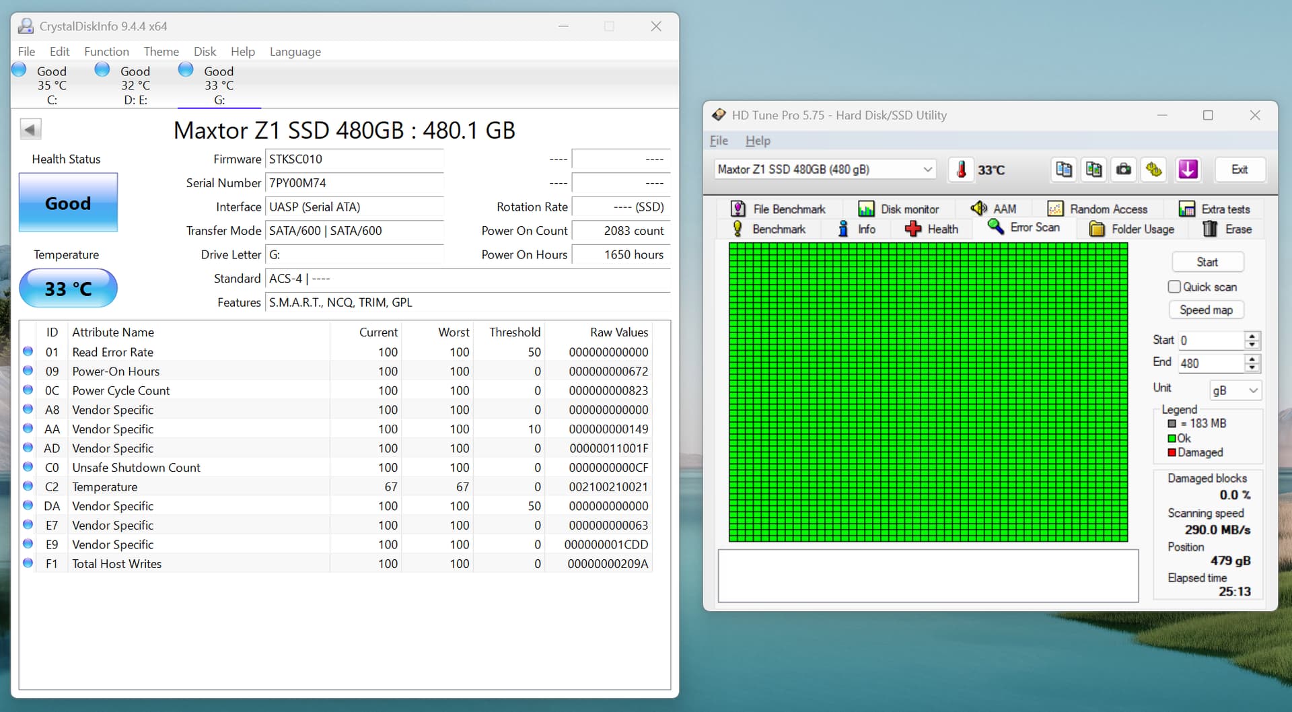Open the Help menu in HD Tune

point(758,141)
